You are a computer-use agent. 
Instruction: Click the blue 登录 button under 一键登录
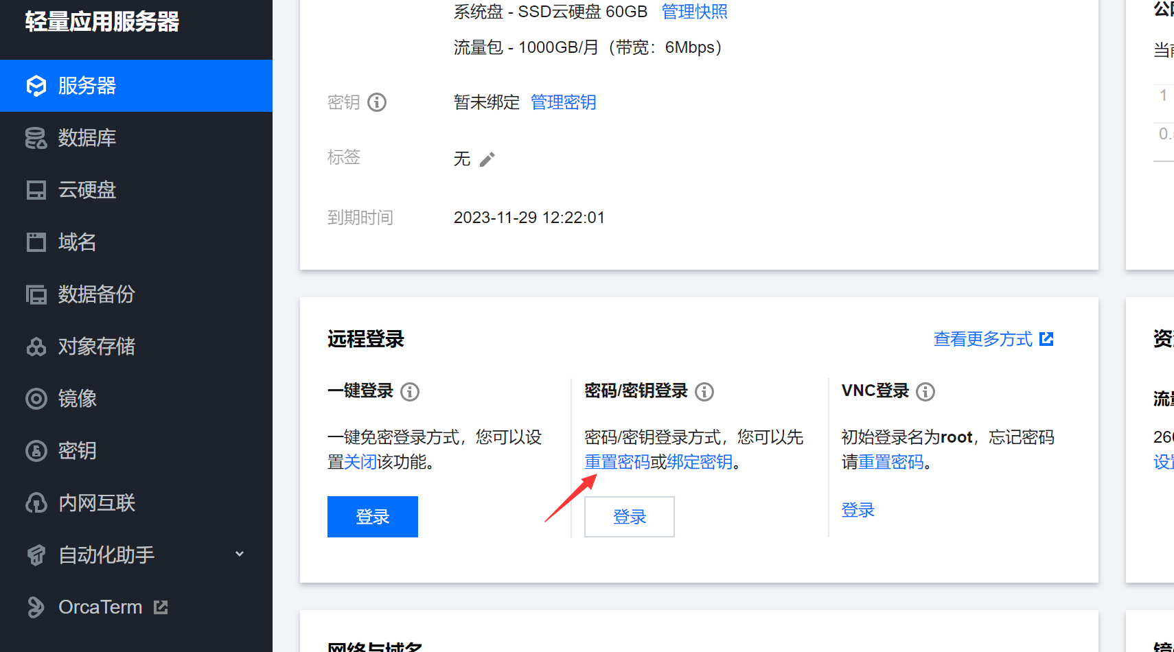click(x=373, y=517)
